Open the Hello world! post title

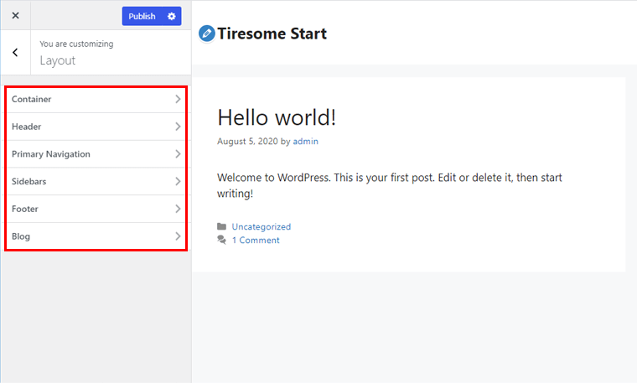(277, 116)
